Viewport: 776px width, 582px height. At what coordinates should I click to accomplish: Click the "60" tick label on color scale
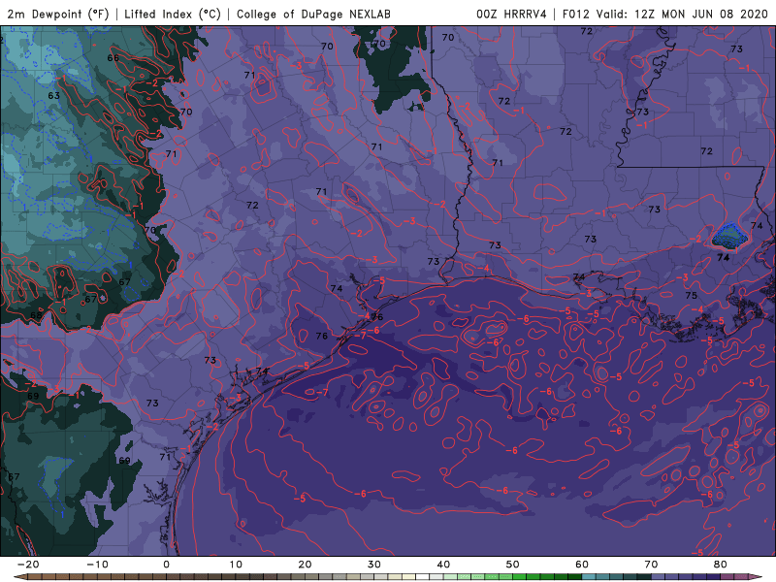pyautogui.click(x=582, y=565)
